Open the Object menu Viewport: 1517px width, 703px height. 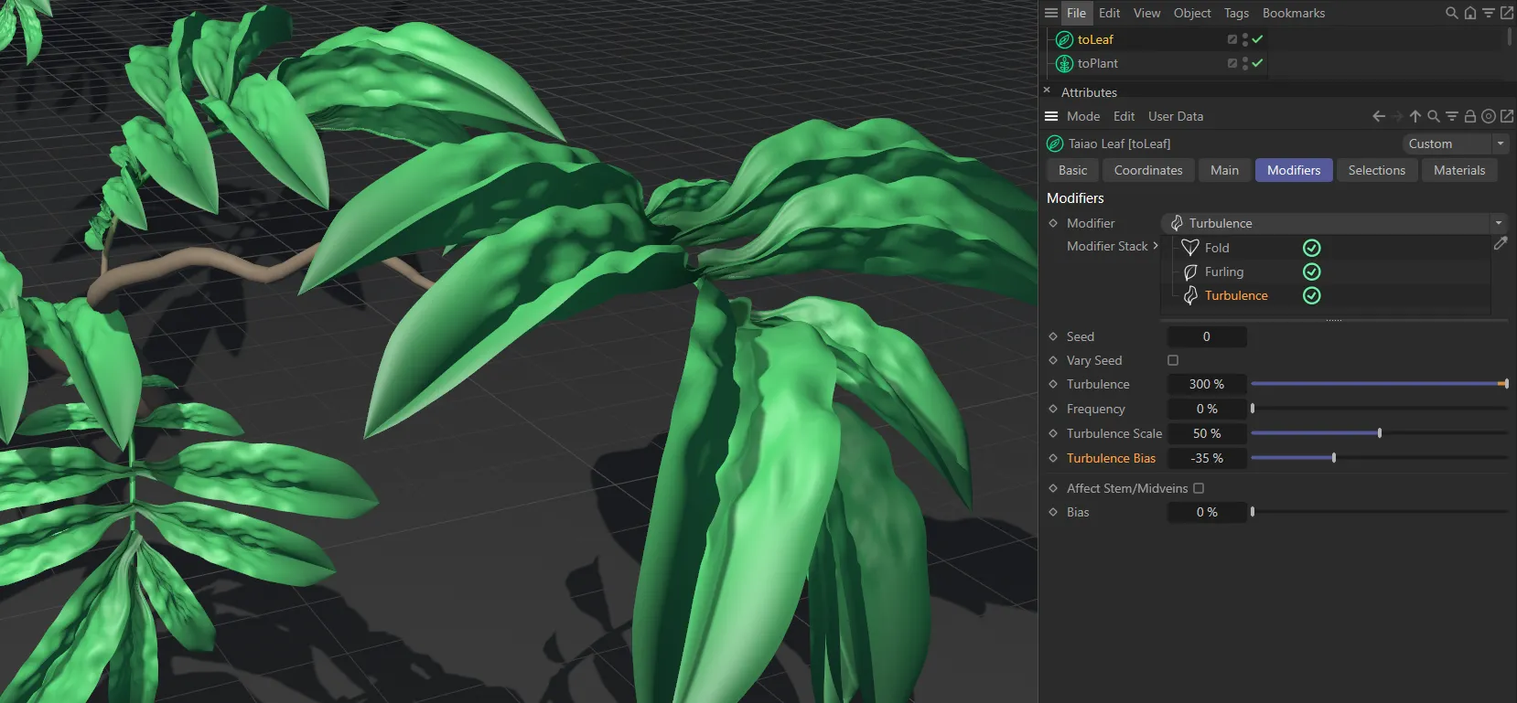coord(1192,13)
